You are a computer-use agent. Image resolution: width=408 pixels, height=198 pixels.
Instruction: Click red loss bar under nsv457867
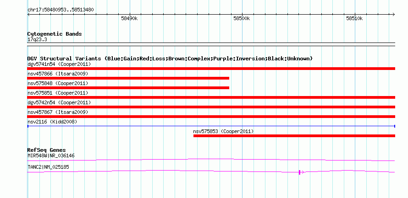[211, 117]
